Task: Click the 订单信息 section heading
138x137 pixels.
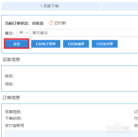Action: click(11, 98)
